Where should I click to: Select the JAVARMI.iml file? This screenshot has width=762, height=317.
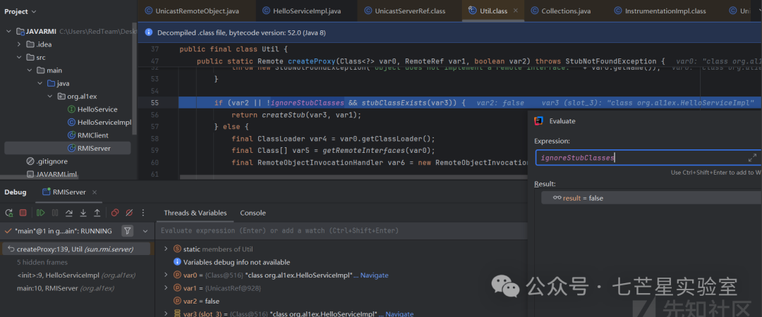[52, 174]
